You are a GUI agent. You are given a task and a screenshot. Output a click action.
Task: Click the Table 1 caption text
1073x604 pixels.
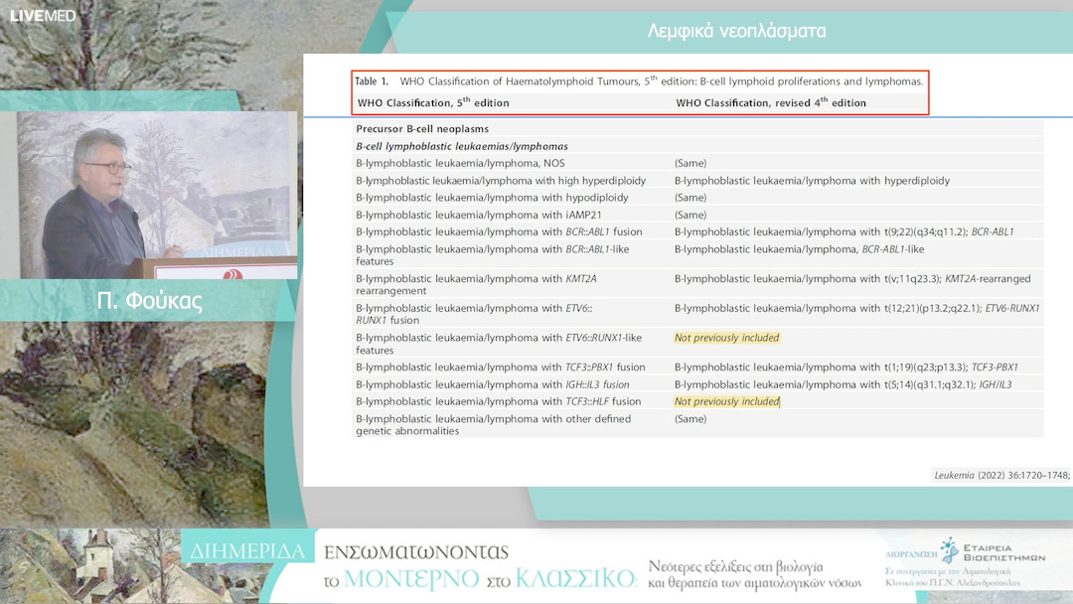[x=640, y=81]
